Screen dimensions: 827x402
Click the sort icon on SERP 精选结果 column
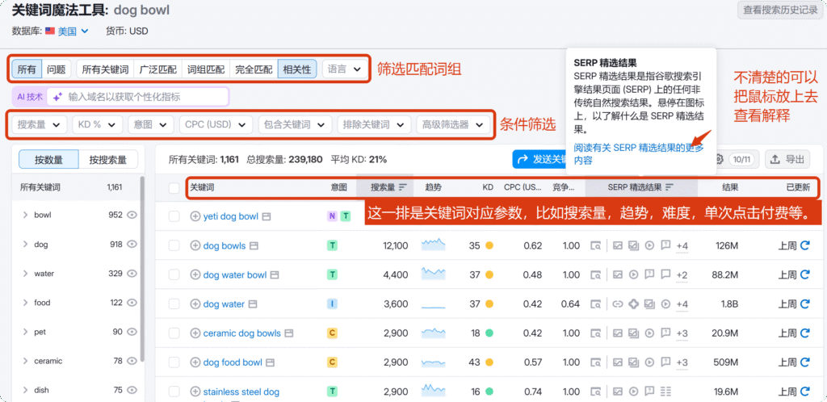point(670,187)
